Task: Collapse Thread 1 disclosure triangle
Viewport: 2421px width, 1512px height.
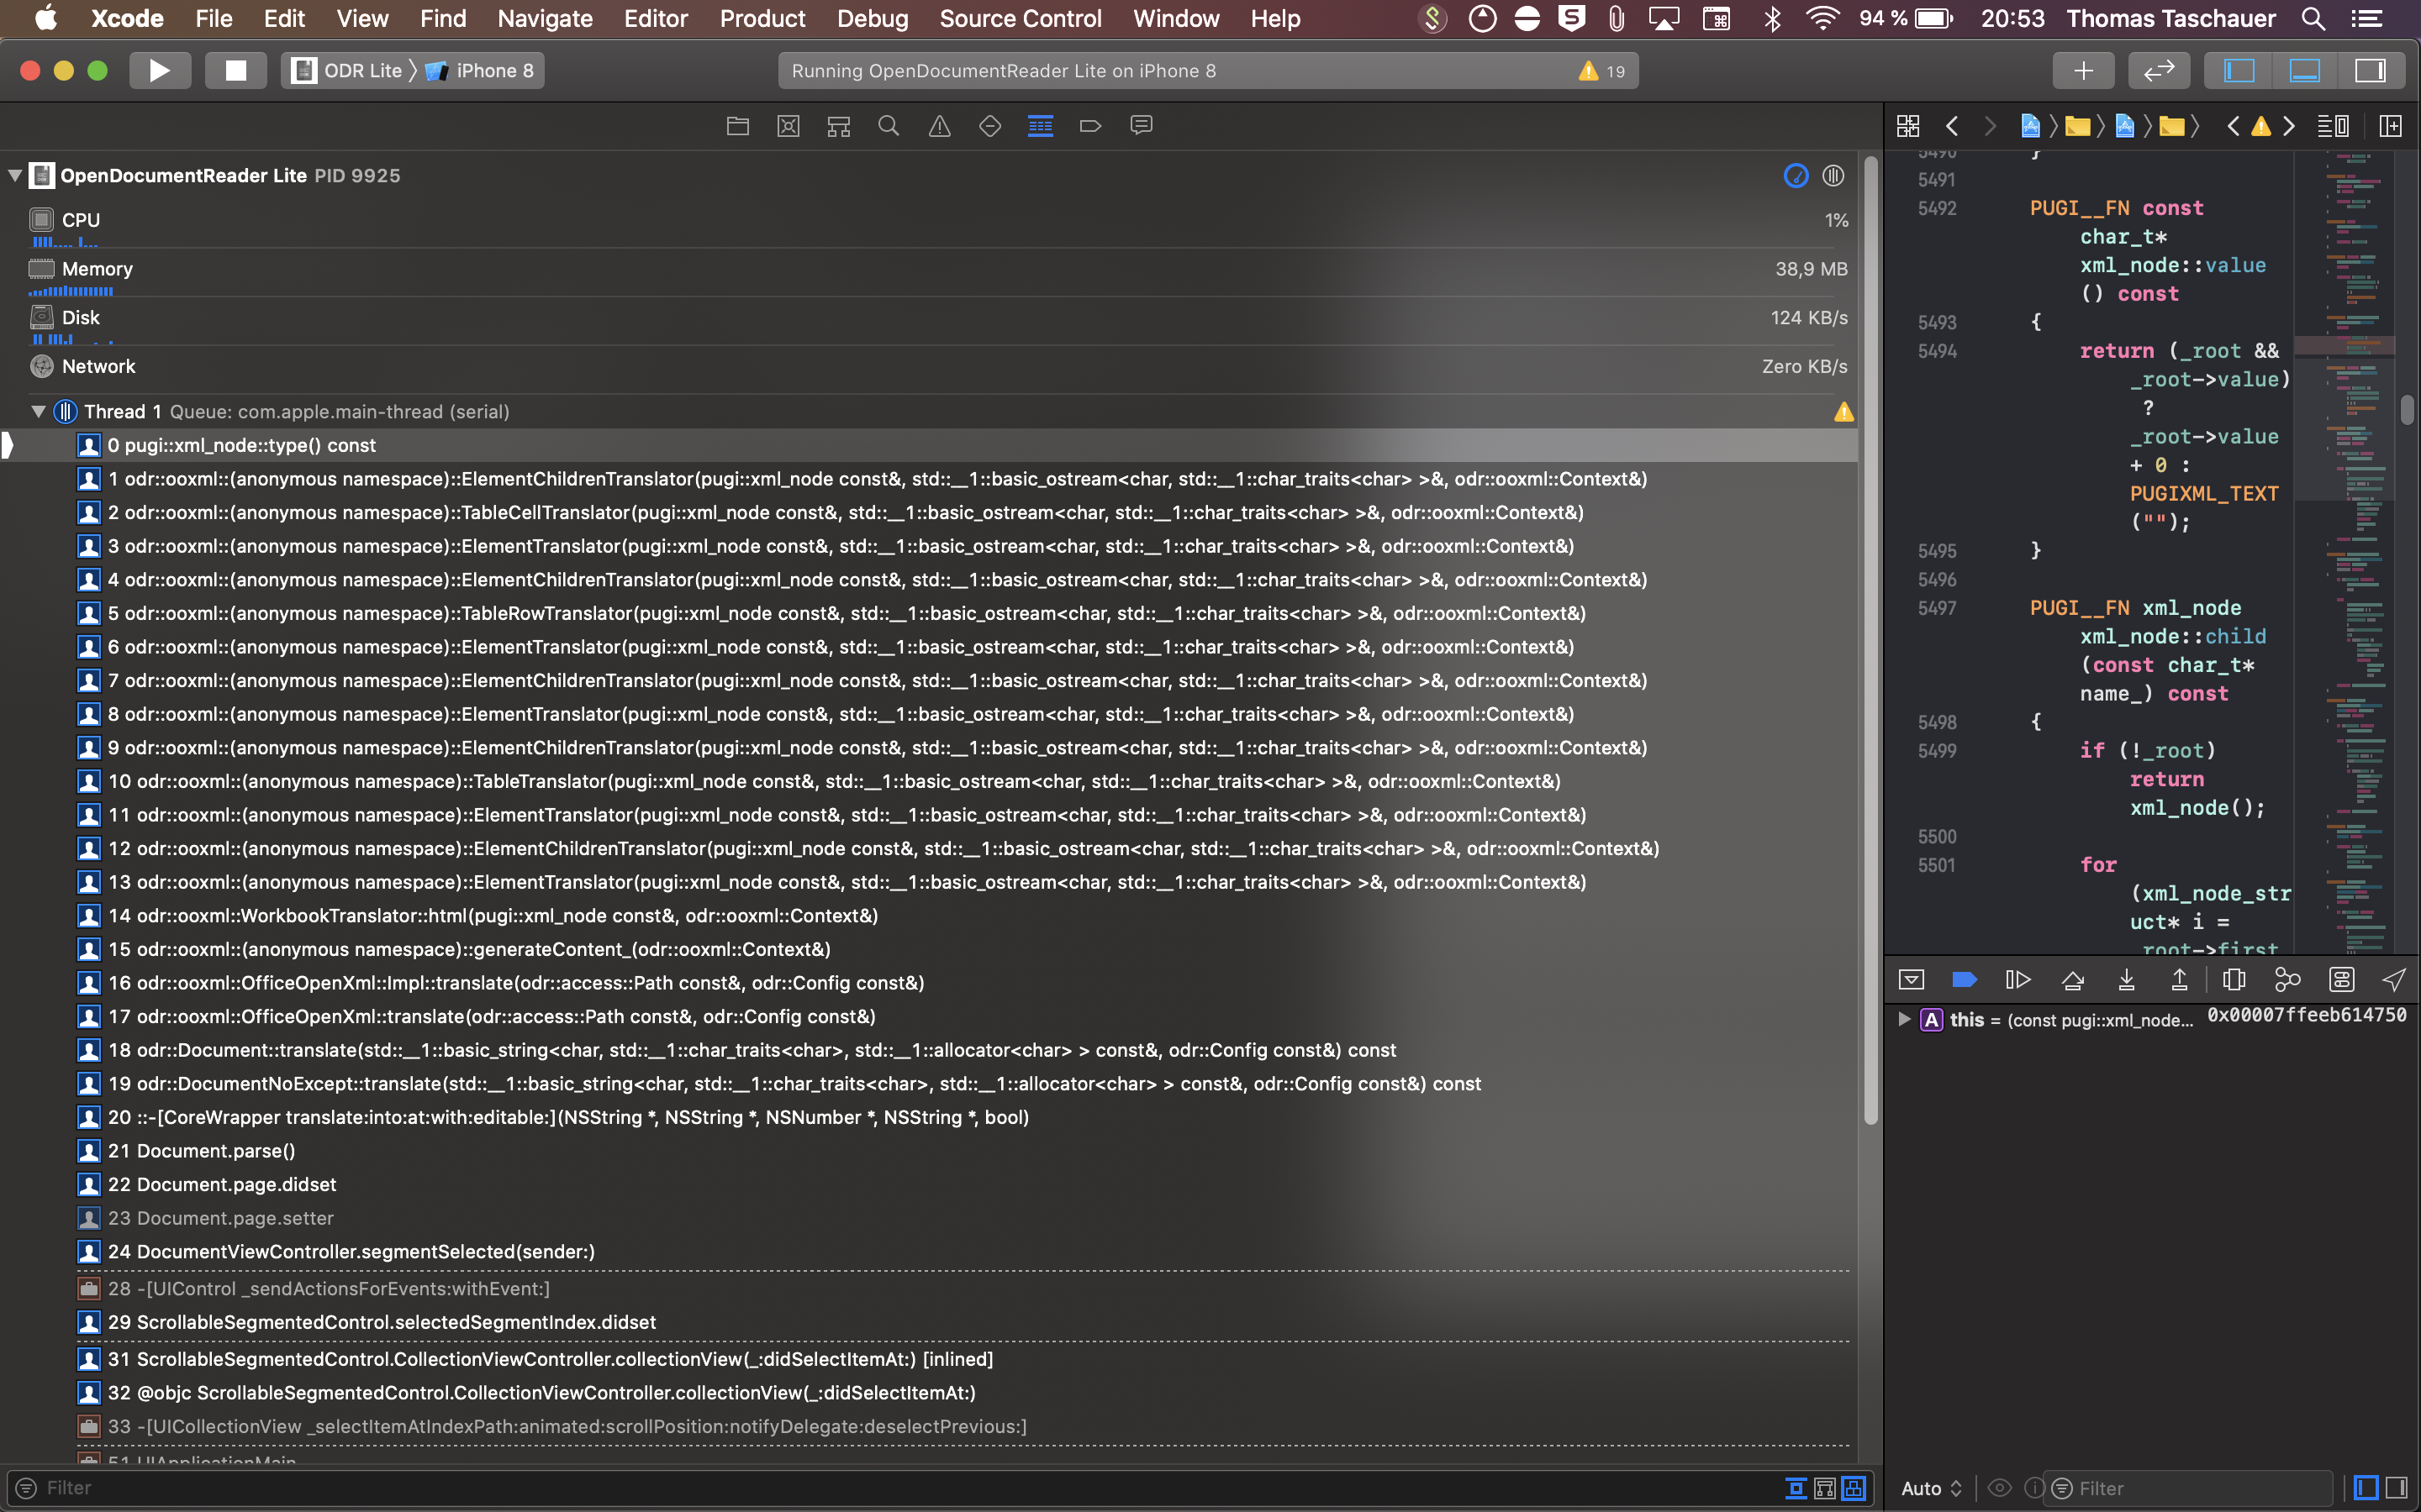Action: [38, 412]
